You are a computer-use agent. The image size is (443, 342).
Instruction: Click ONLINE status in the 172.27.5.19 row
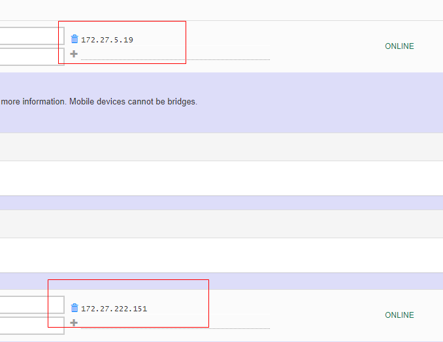pyautogui.click(x=399, y=46)
